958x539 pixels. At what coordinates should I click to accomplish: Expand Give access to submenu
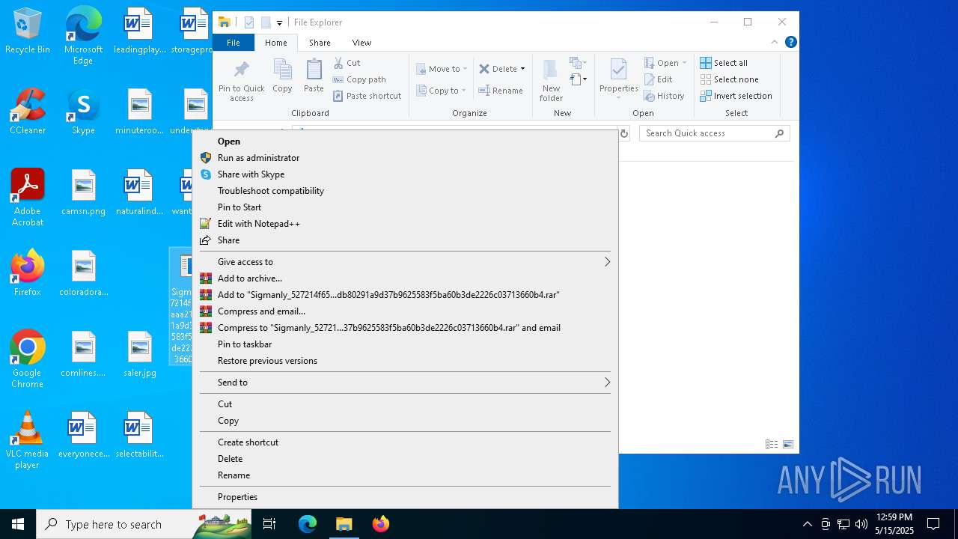[x=405, y=262]
